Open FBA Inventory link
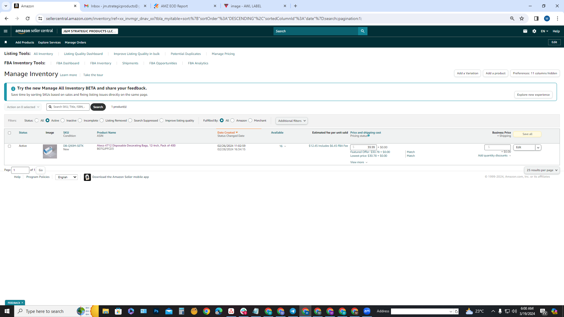The image size is (564, 317). pyautogui.click(x=101, y=63)
